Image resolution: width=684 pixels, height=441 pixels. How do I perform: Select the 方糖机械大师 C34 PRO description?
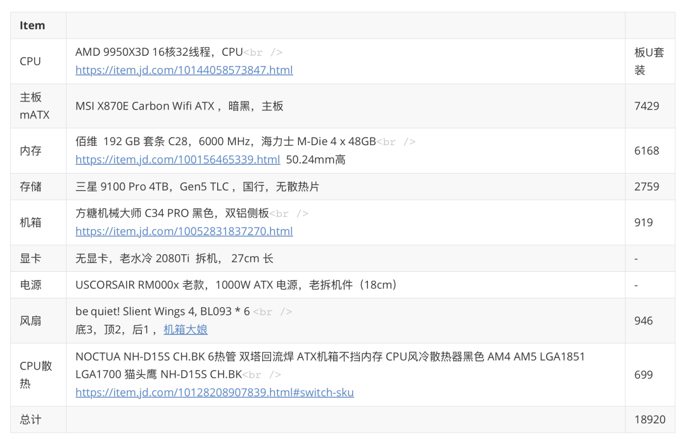coord(172,214)
